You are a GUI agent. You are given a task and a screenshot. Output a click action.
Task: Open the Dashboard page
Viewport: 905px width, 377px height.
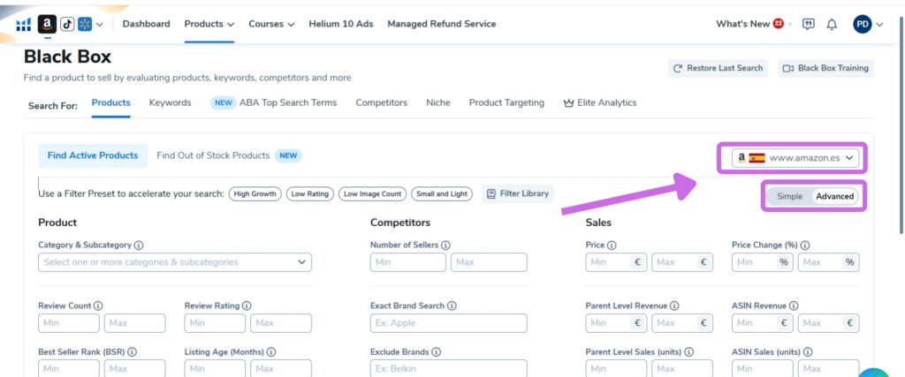[146, 24]
